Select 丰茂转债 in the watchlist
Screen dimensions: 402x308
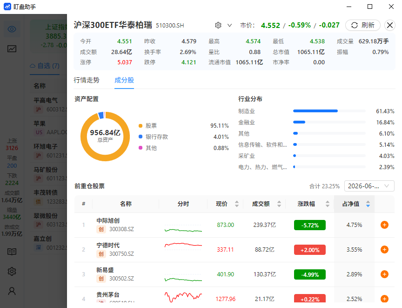tap(48, 197)
